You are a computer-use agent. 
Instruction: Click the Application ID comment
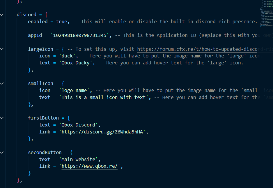click(193, 35)
